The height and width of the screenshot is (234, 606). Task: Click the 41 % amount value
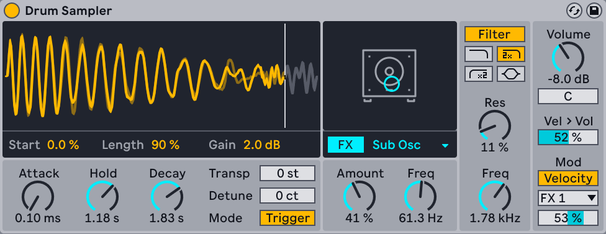[360, 218]
